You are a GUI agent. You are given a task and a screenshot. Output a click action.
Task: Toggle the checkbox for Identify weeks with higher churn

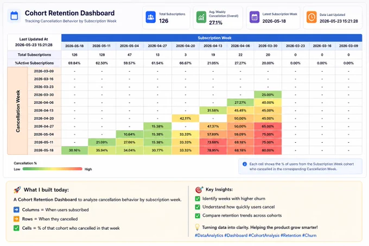point(198,199)
